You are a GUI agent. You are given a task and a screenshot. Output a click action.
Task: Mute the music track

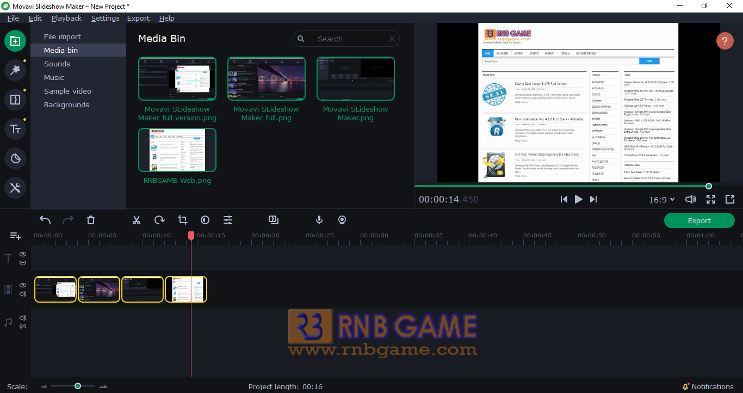tap(23, 318)
